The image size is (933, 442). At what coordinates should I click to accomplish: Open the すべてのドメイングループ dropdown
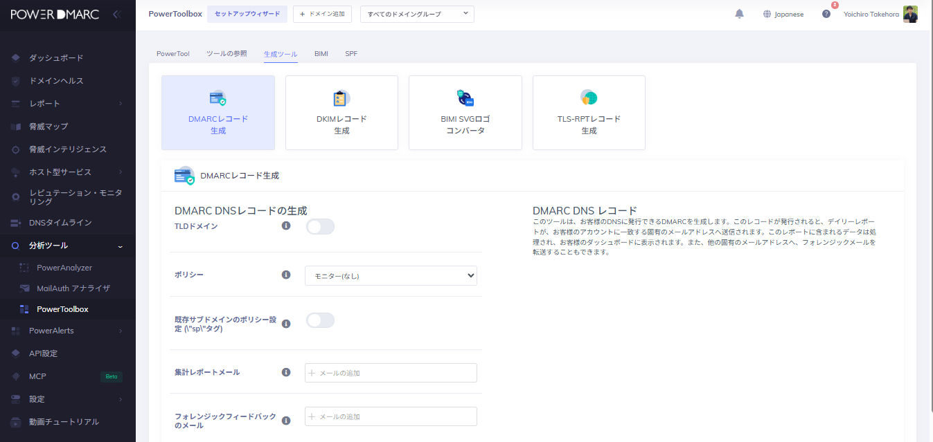[417, 14]
